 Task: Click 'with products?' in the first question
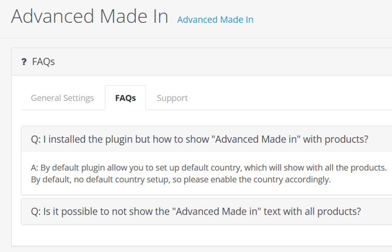click(336, 139)
